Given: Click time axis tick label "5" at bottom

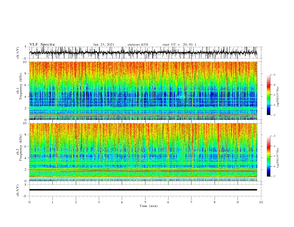Looking at the screenshot, I should pos(145,202).
